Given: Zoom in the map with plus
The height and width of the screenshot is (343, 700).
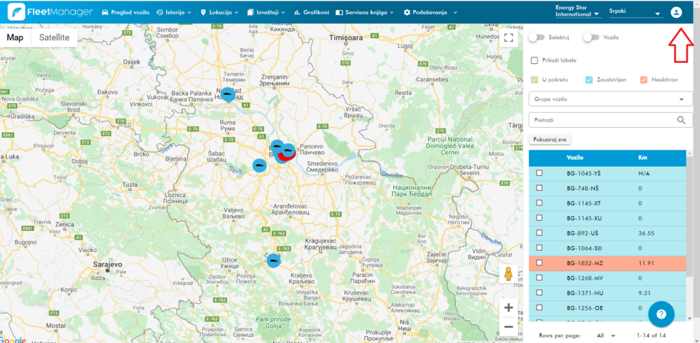Looking at the screenshot, I should 508,307.
